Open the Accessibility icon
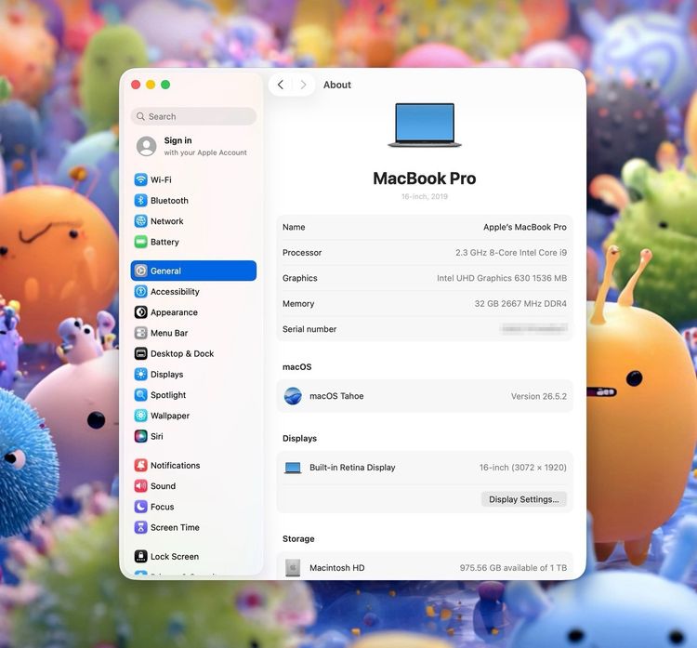697x648 pixels. (x=140, y=292)
